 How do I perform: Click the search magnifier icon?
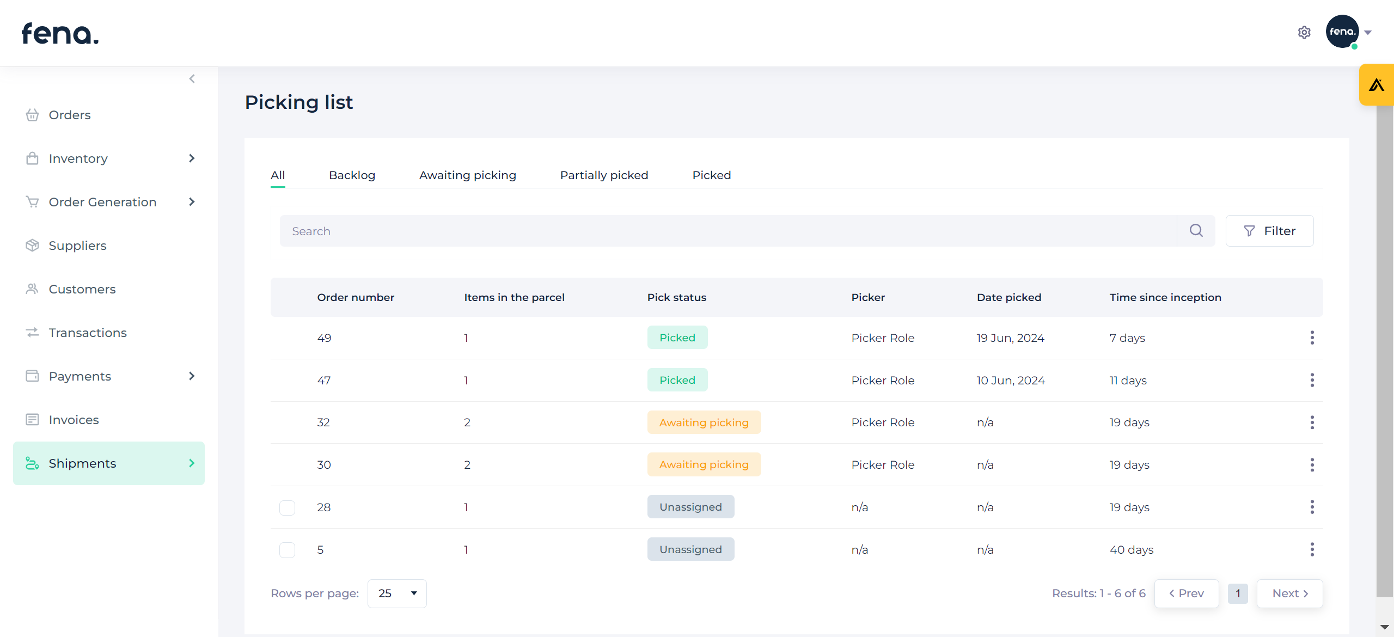[x=1196, y=231]
